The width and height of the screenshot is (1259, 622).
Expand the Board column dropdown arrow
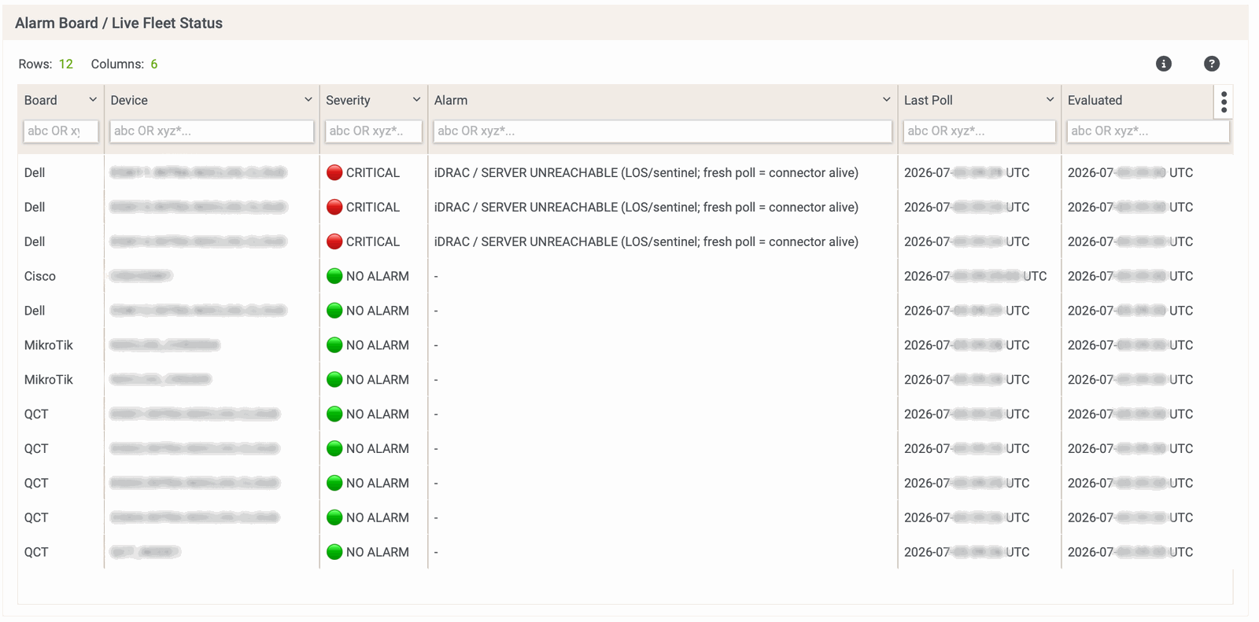point(93,100)
